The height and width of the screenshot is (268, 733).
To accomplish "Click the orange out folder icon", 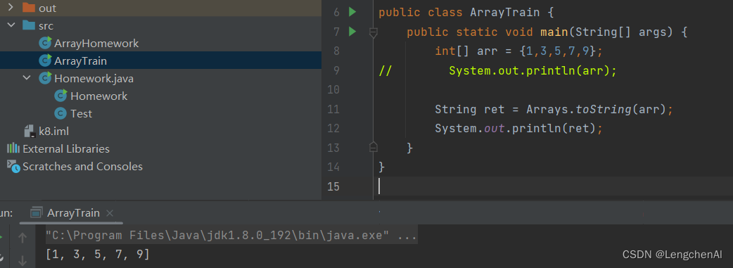I will click(29, 8).
